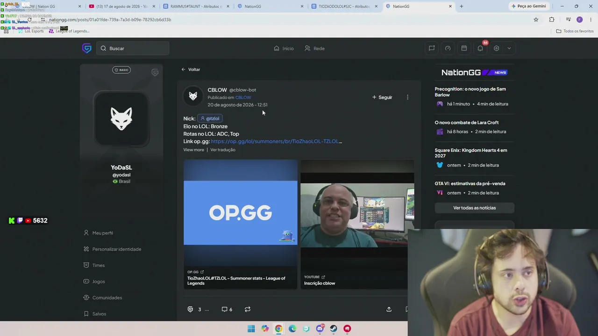The width and height of the screenshot is (598, 336).
Task: Follow the op.gg summoner link in the post
Action: tap(276, 141)
